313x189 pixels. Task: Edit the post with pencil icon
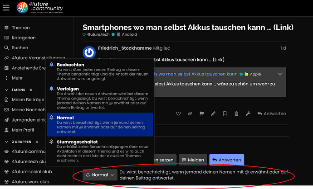click(x=213, y=113)
